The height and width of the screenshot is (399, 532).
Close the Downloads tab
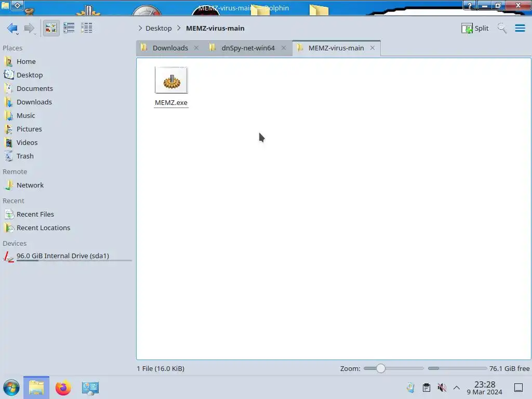click(196, 48)
